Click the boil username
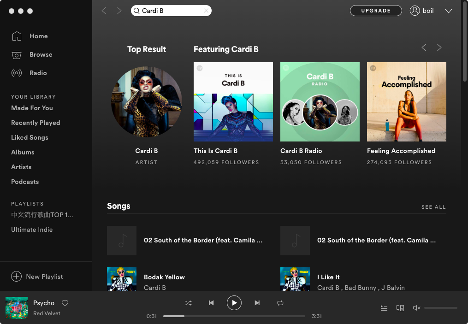This screenshot has height=324, width=468. (428, 11)
